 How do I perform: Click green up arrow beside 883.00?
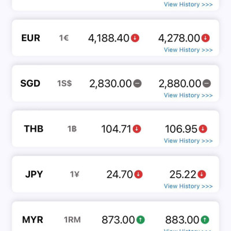tap(205, 219)
